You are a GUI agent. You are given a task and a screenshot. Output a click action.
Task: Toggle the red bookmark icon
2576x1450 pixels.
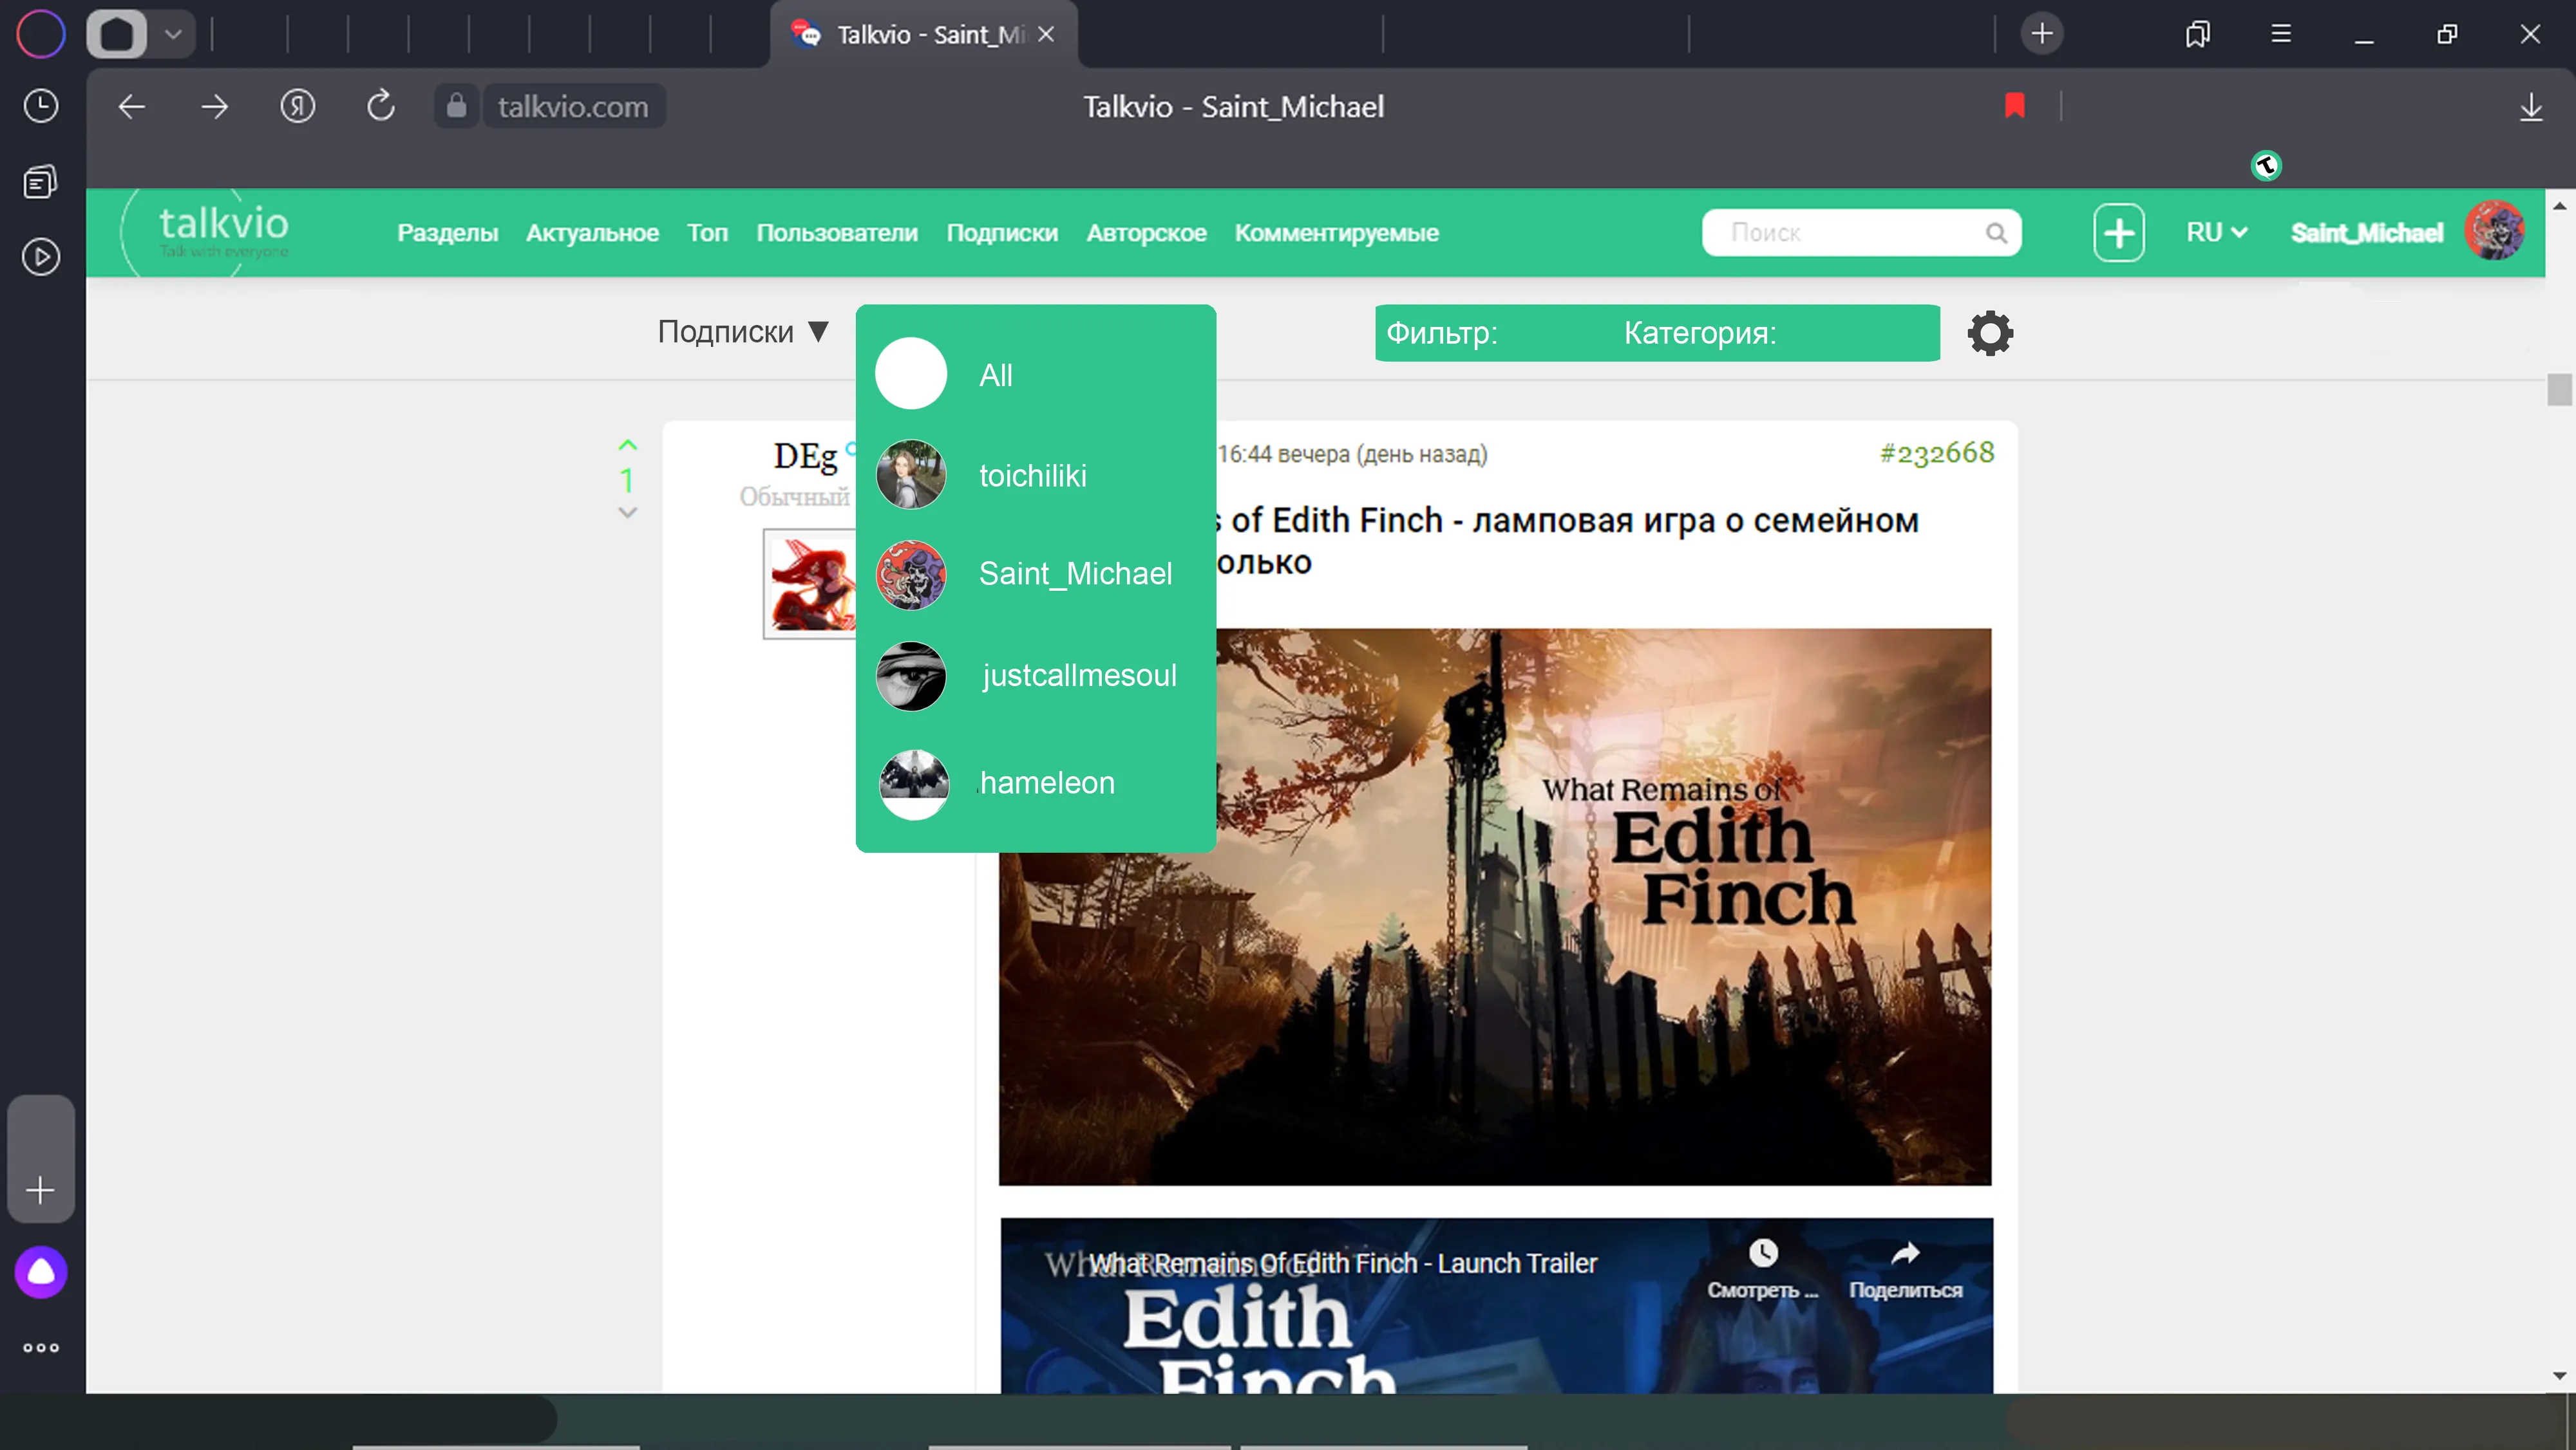[2015, 106]
